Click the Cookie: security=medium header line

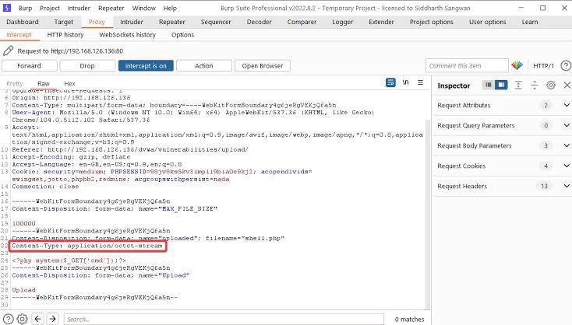coord(162,176)
